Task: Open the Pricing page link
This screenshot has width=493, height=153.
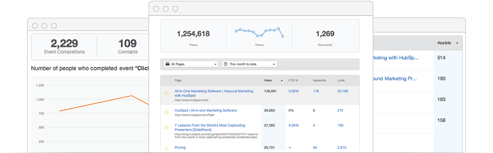Action: [x=180, y=148]
